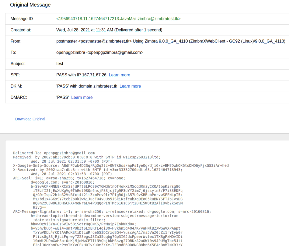Click "Learn more" beside SPF
The height and width of the screenshot is (246, 289).
coord(119,75)
